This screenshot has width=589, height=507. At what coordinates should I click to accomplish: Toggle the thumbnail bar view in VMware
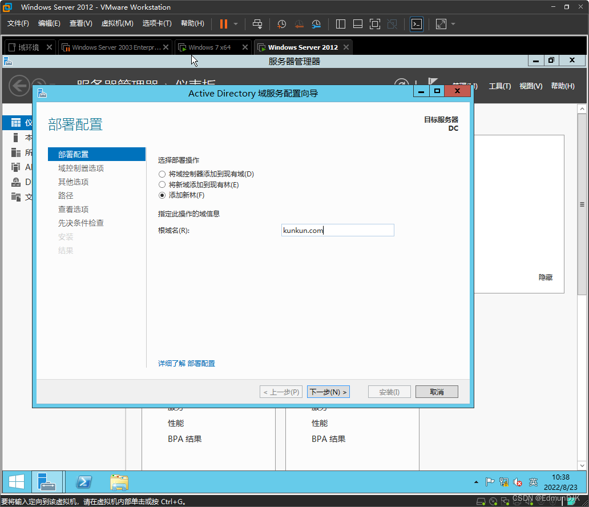(358, 24)
